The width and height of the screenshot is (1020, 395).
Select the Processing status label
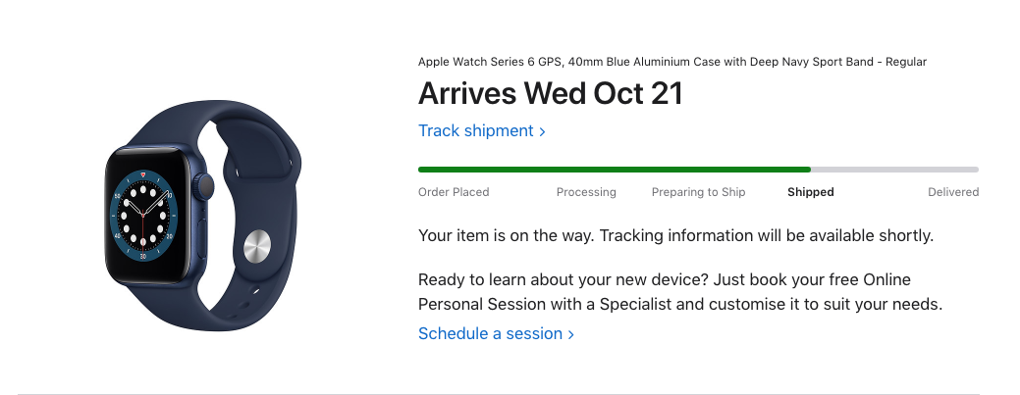[586, 192]
